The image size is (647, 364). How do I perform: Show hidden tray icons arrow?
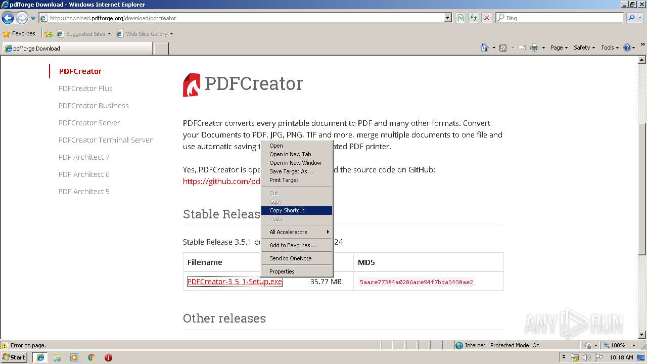click(x=564, y=357)
